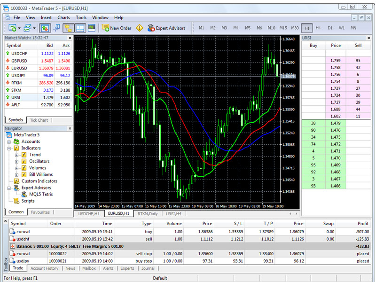Click the MQL5 Tetris expert icon
This screenshot has width=376, height=282.
pos(24,194)
